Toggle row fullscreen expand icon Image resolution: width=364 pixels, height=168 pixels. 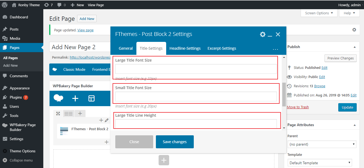click(58, 113)
